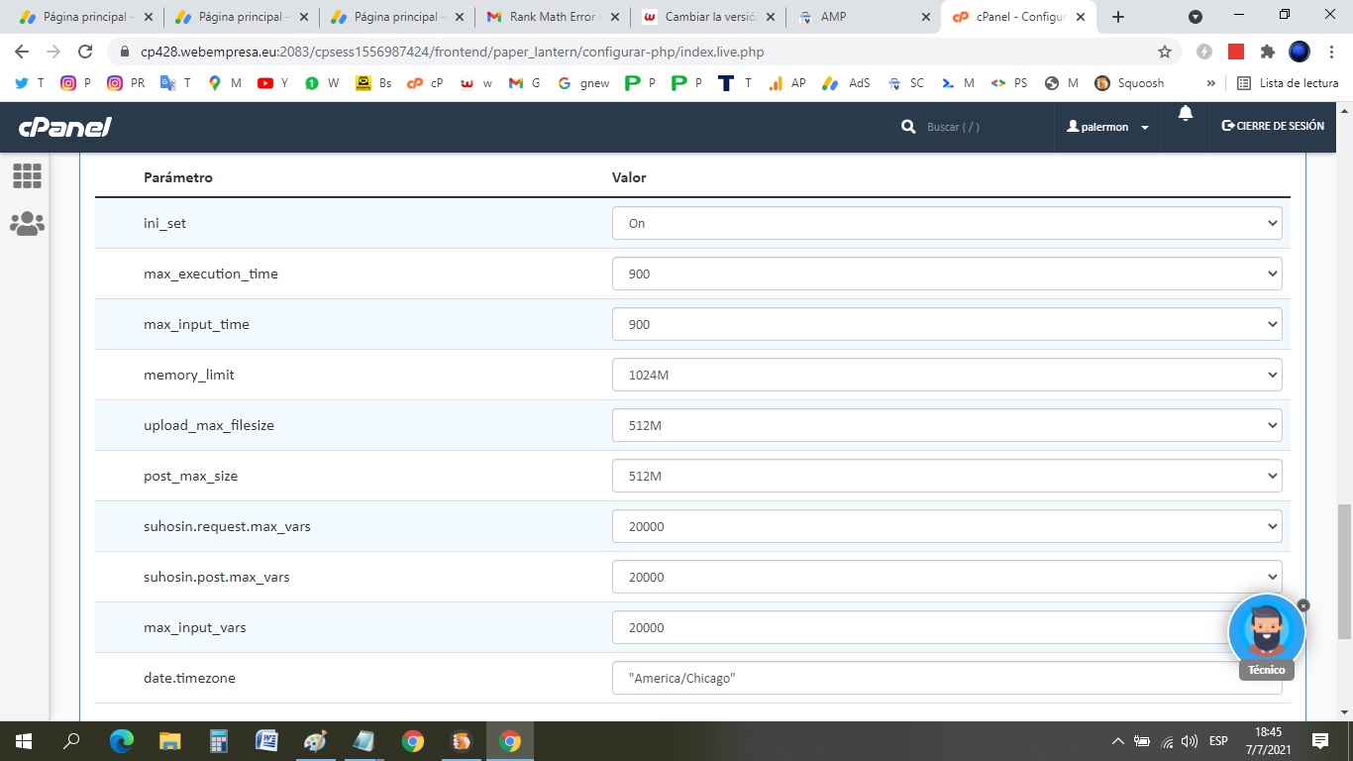1353x761 pixels.
Task: Bookmark this page with the star icon
Action: pos(1165,52)
